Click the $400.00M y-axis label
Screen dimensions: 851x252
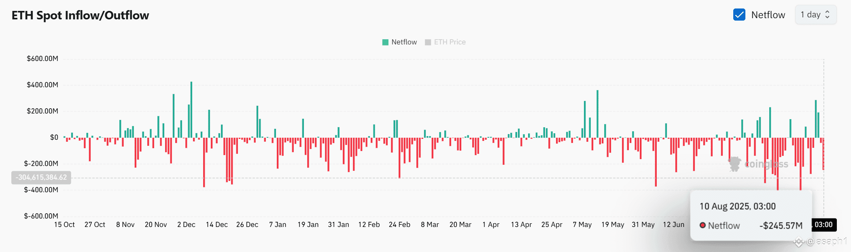pos(42,85)
